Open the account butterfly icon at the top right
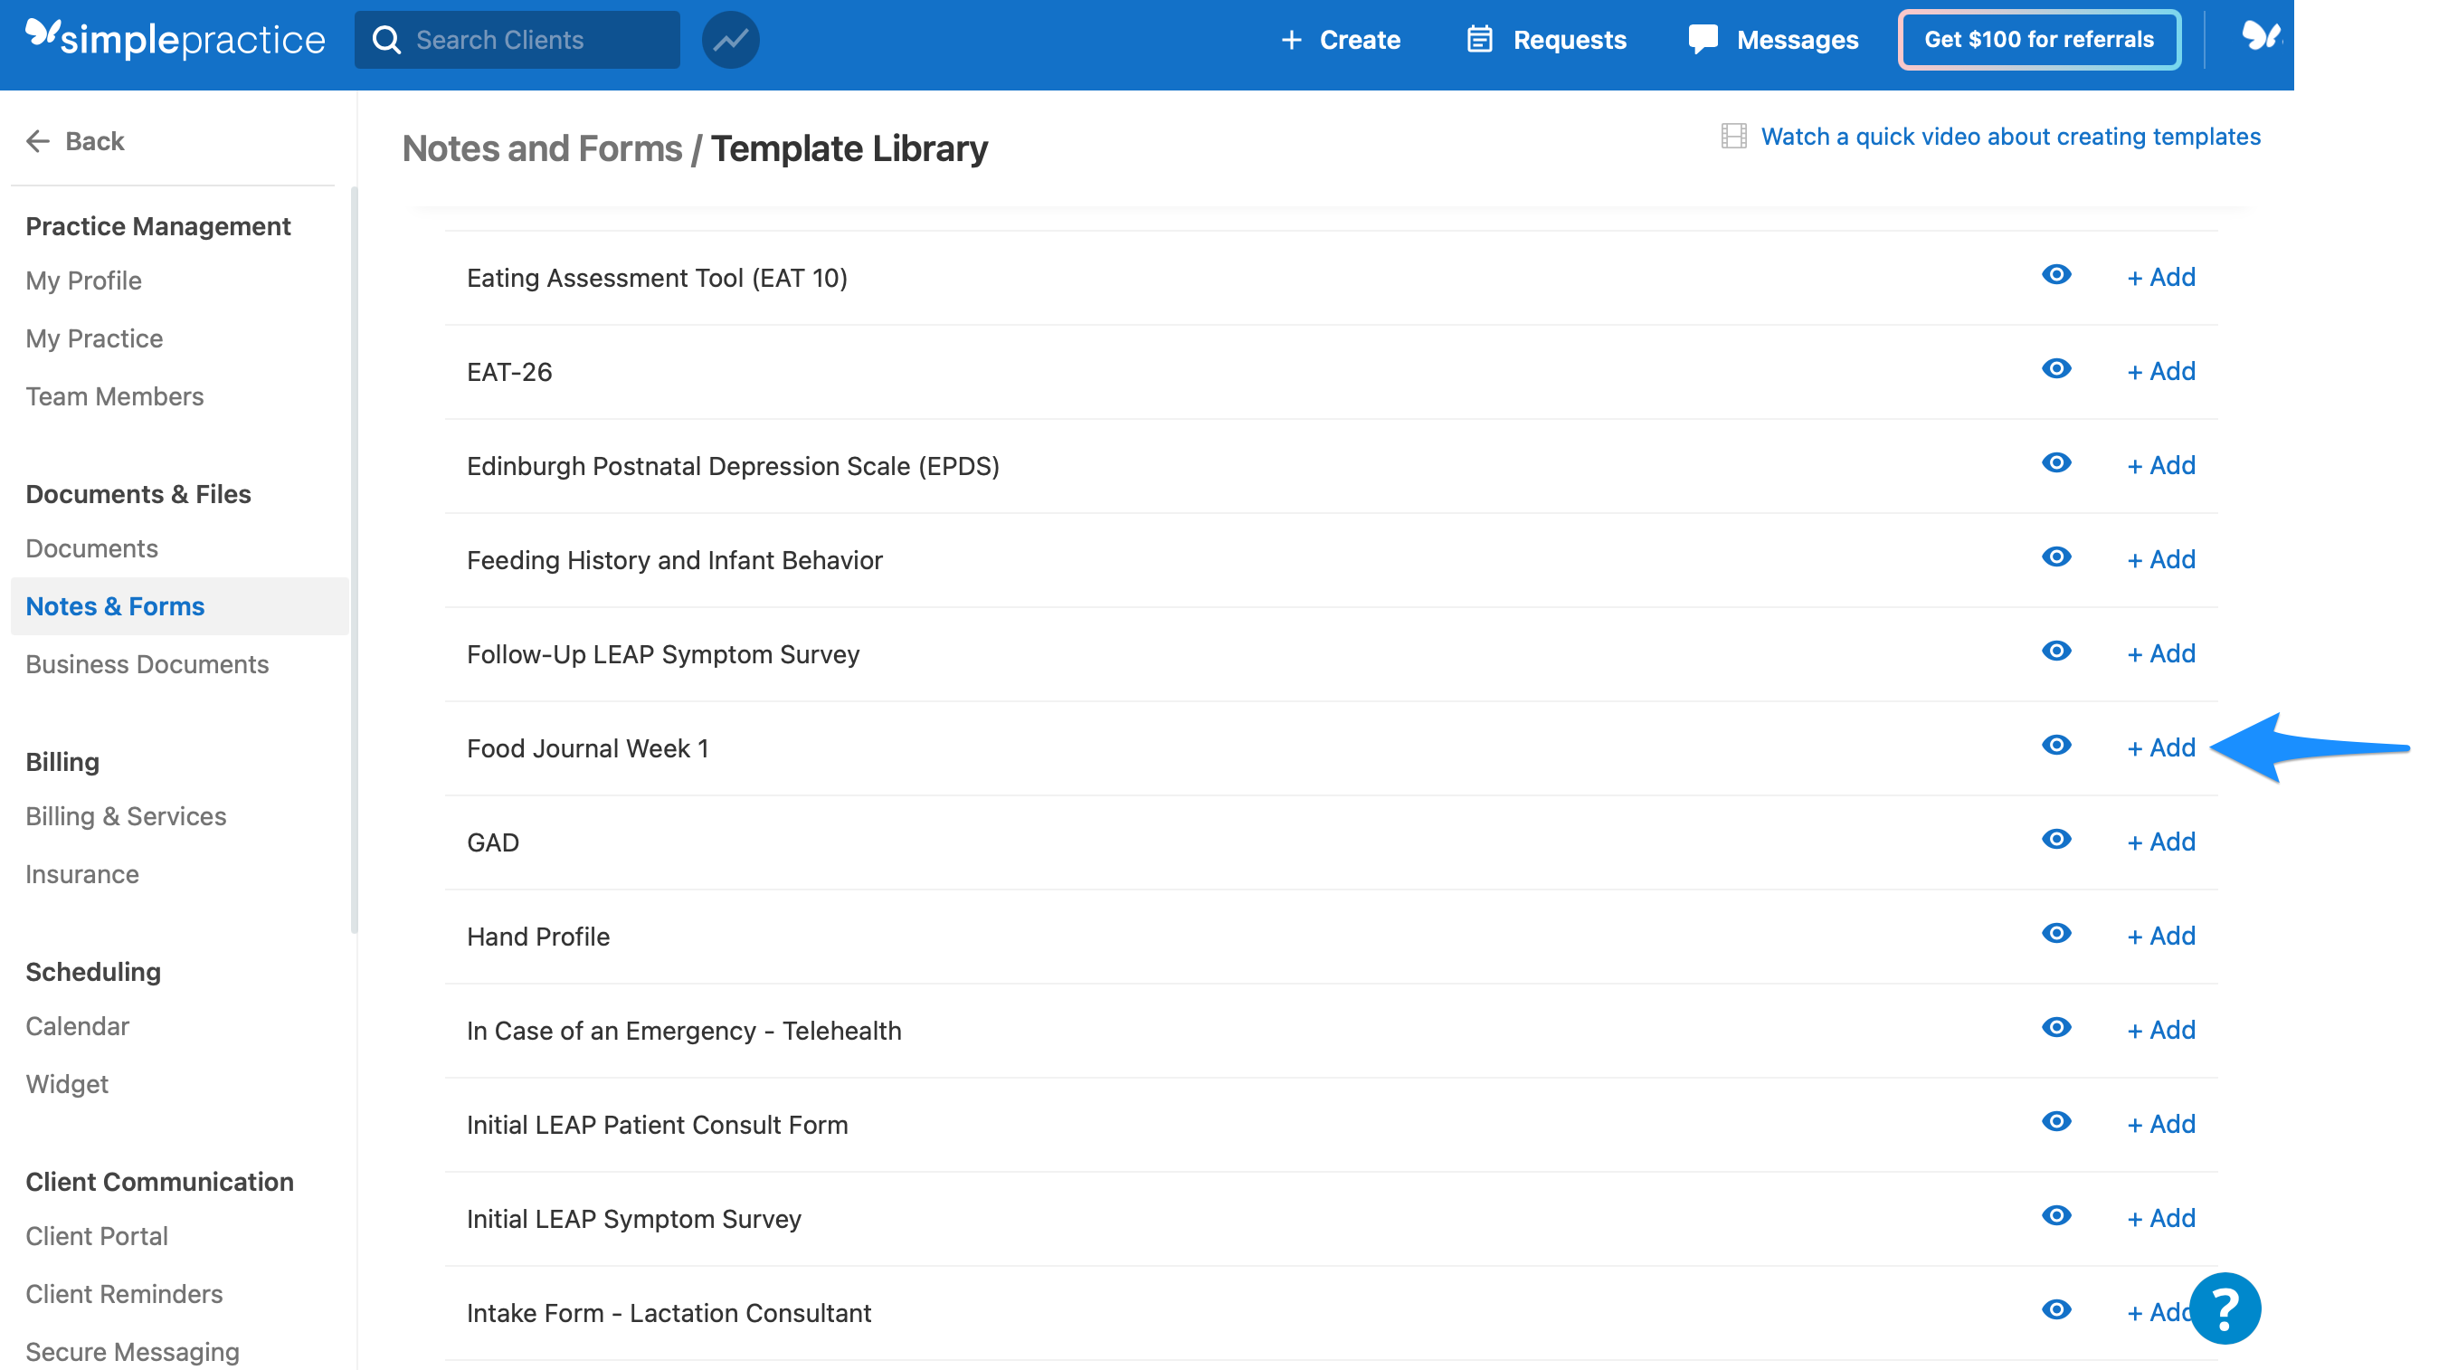Image resolution: width=2448 pixels, height=1370 pixels. click(x=2260, y=38)
